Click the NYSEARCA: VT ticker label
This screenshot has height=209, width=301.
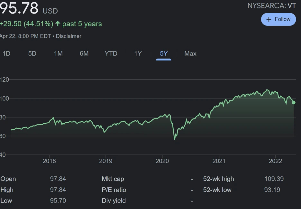tap(271, 6)
